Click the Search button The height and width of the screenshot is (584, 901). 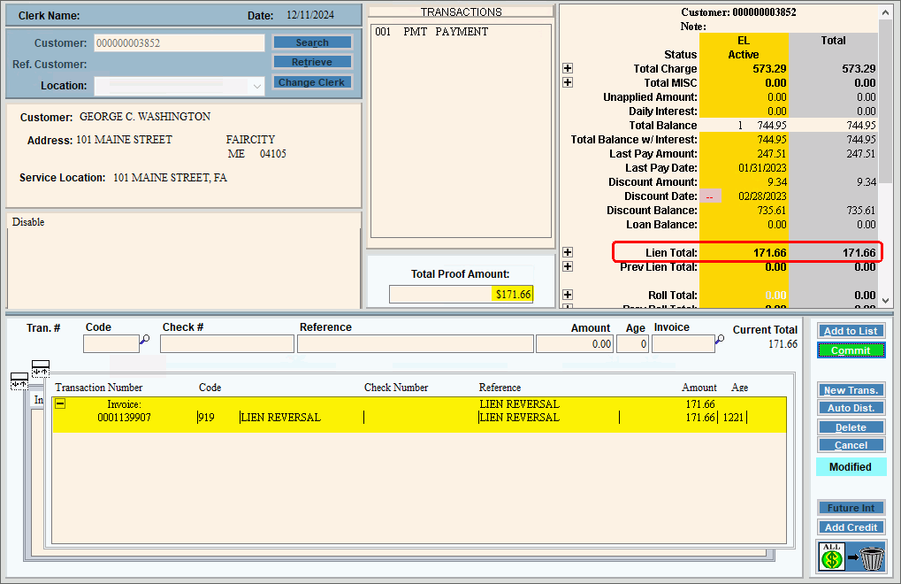(x=312, y=42)
